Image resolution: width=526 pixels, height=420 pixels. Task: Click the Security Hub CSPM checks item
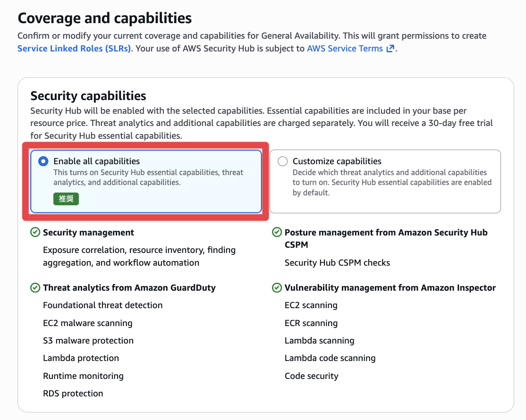337,263
